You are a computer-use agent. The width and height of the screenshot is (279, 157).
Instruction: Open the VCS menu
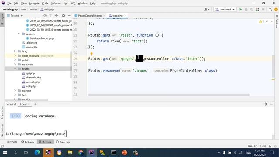(x=73, y=3)
